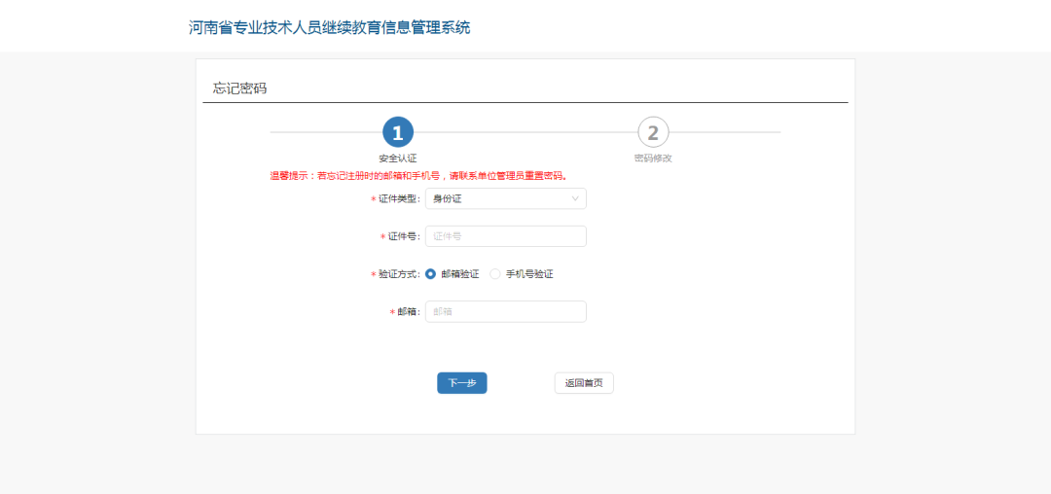
Task: Click the 邮箱 field label
Action: [x=407, y=312]
